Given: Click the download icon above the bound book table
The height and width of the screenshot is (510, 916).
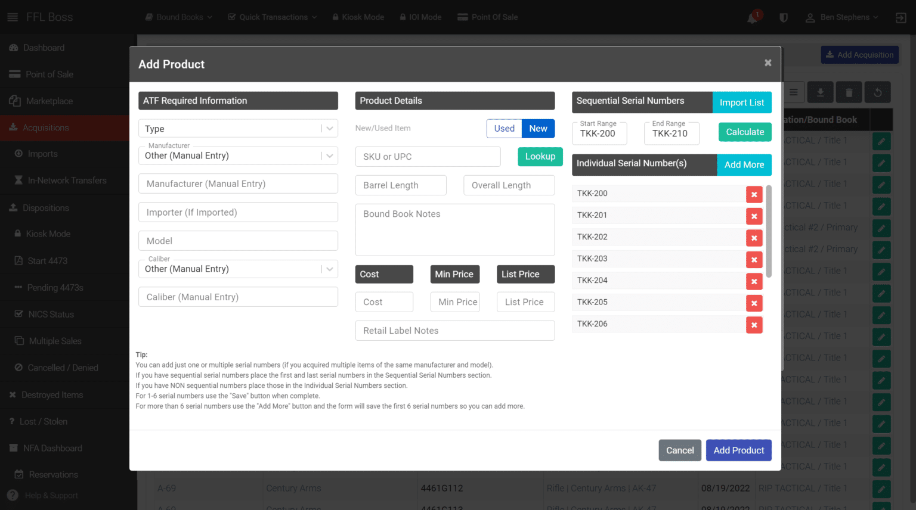Looking at the screenshot, I should 820,92.
